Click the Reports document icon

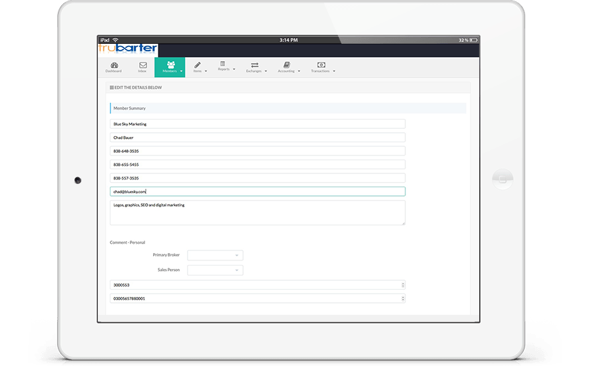tap(223, 64)
